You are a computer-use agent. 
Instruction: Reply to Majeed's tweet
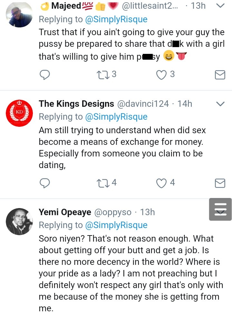pyautogui.click(x=44, y=75)
